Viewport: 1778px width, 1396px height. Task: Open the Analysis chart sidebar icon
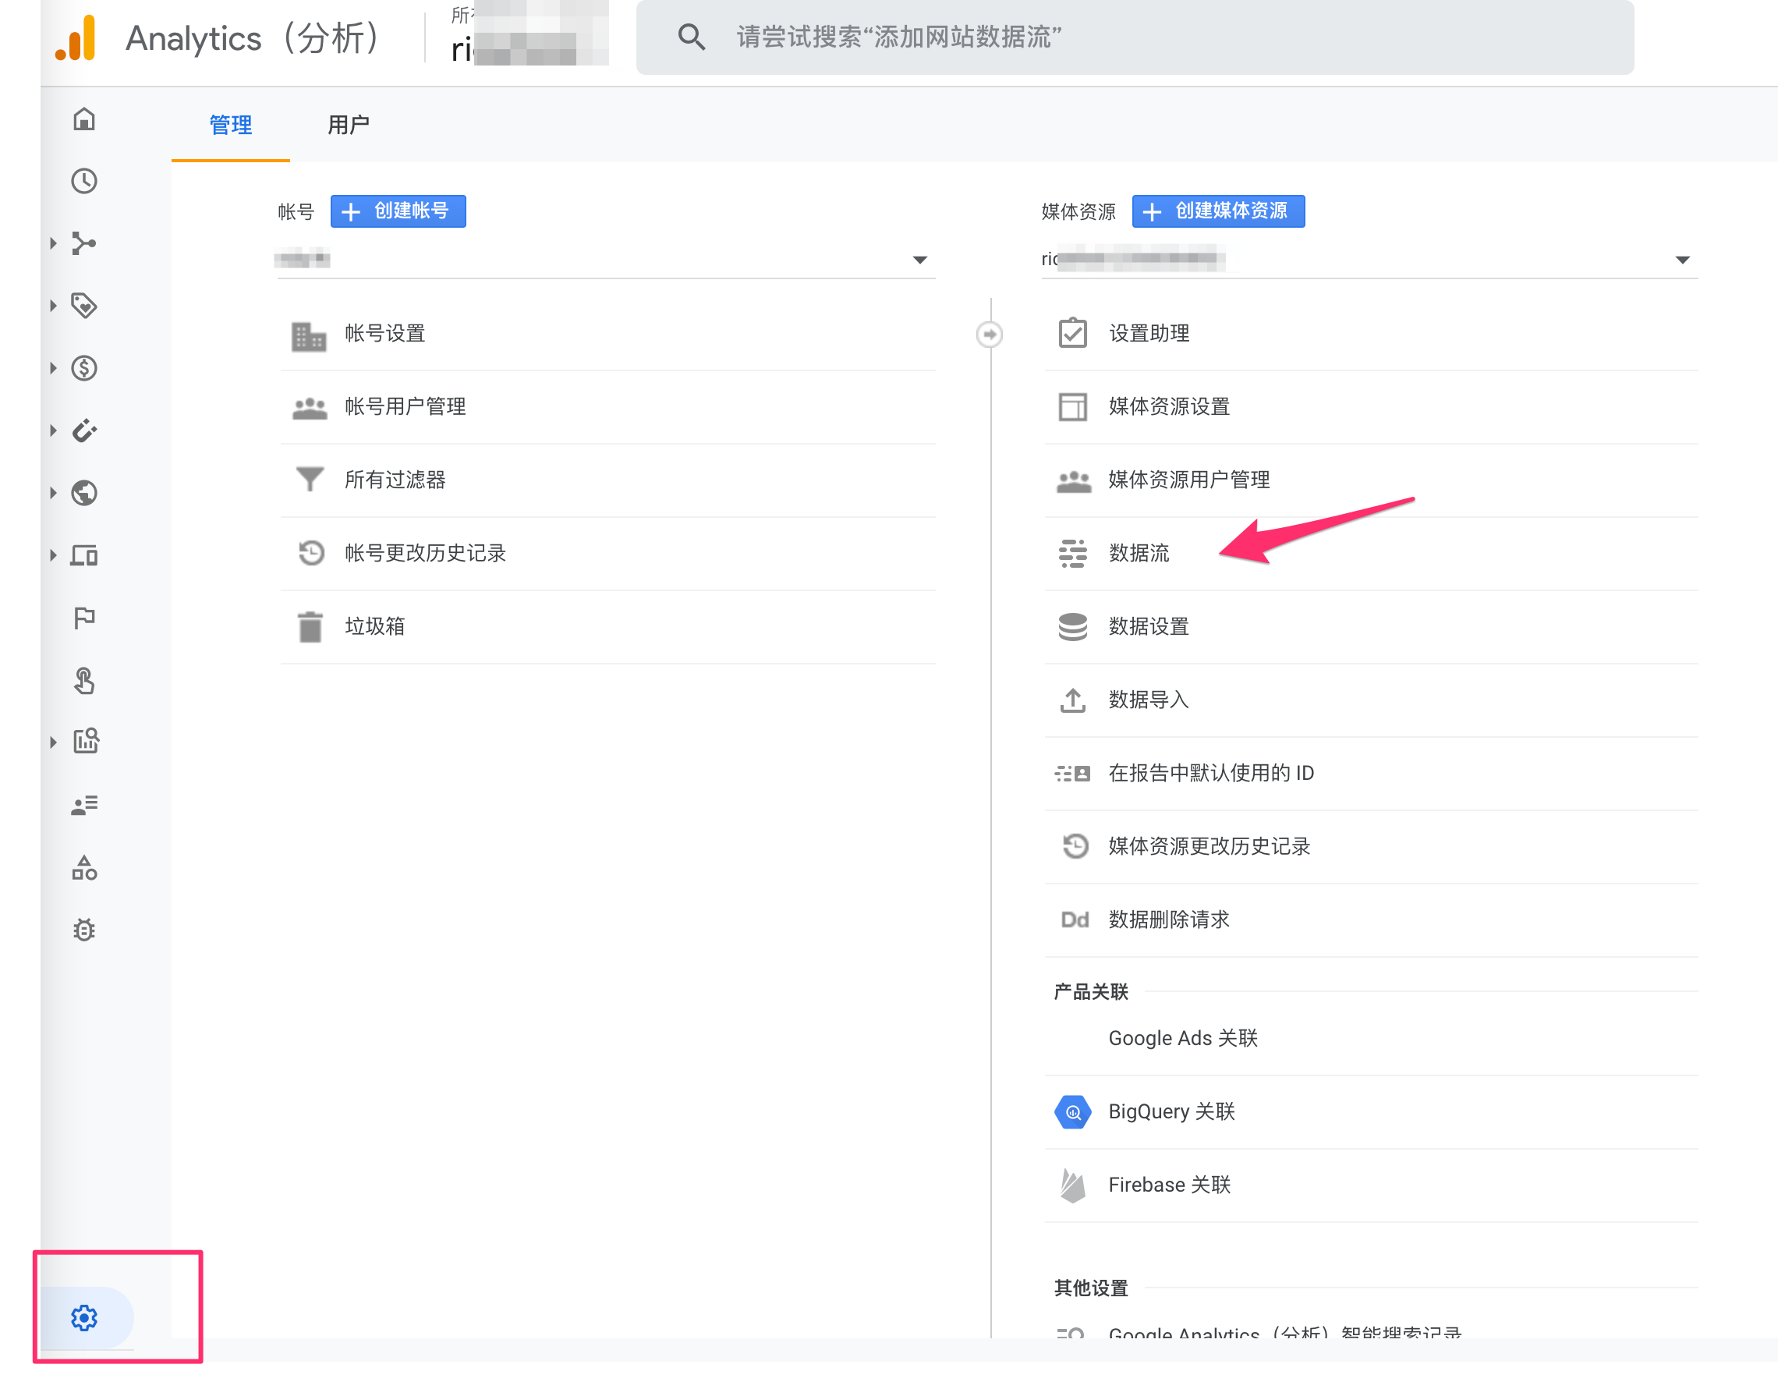coord(86,742)
